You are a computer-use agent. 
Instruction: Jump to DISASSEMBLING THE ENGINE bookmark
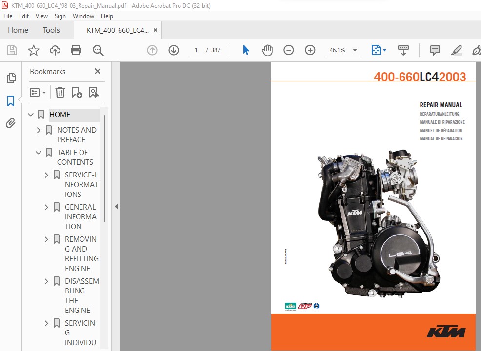point(81,296)
